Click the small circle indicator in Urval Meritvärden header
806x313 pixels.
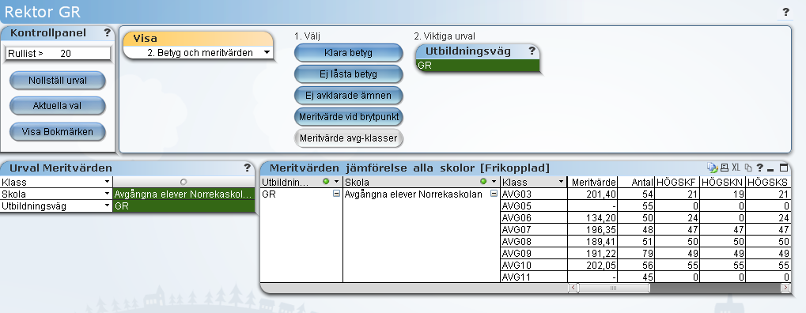click(184, 182)
